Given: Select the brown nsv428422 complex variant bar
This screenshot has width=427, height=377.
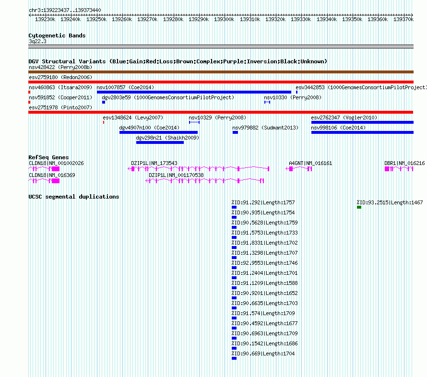Looking at the screenshot, I should [221, 72].
